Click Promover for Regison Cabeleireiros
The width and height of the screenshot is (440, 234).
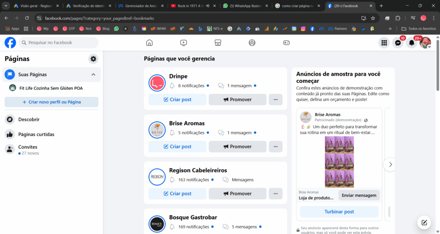pos(237,194)
